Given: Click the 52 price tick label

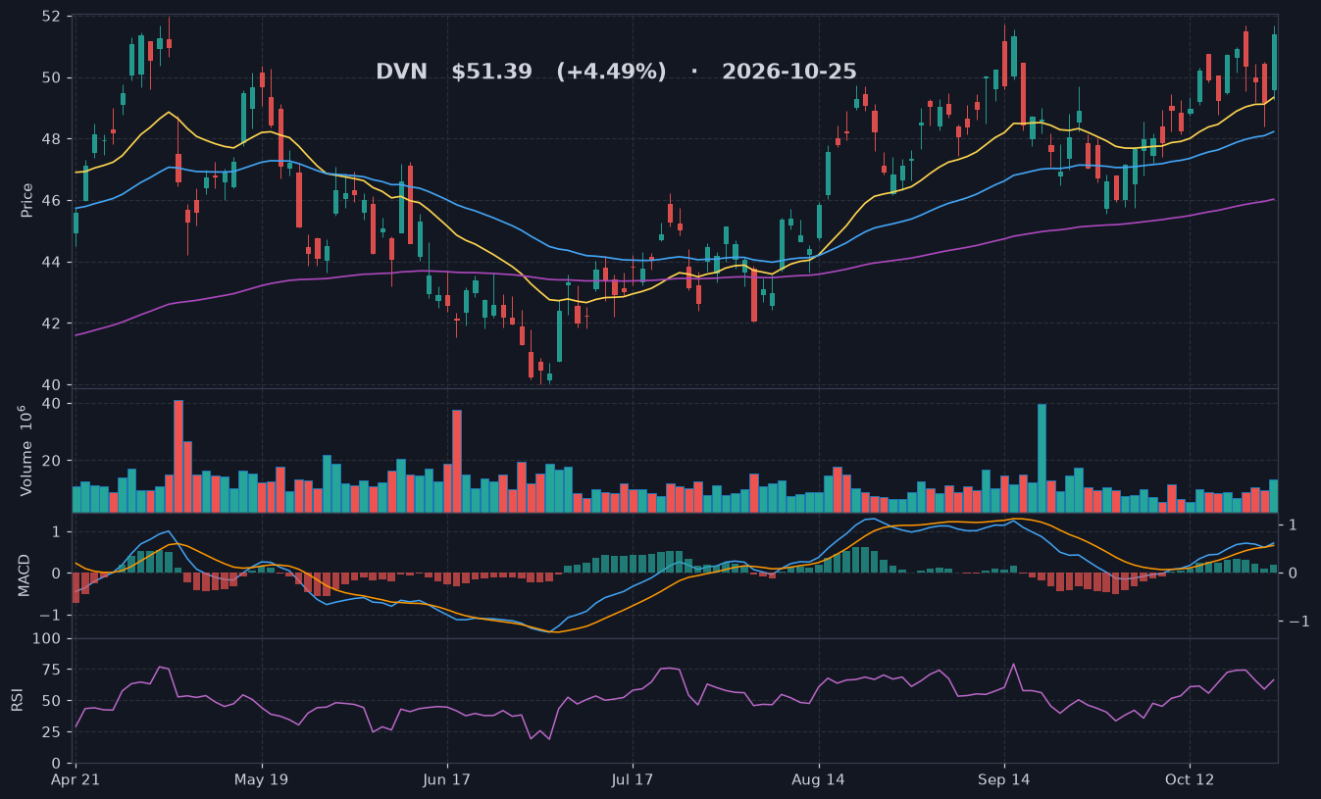Looking at the screenshot, I should 52,17.
